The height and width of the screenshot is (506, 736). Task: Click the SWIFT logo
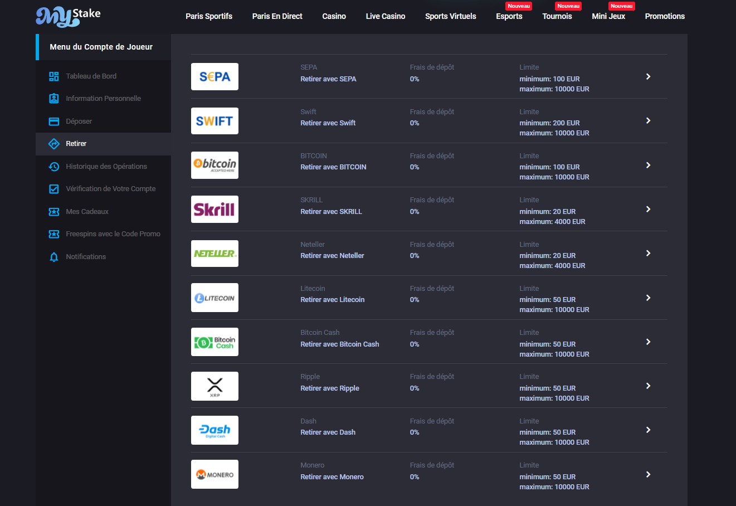(215, 121)
